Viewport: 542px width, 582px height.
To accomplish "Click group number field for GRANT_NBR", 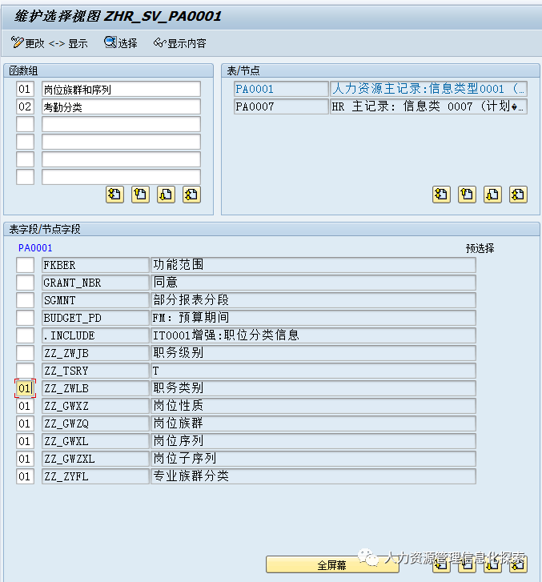I will point(26,283).
